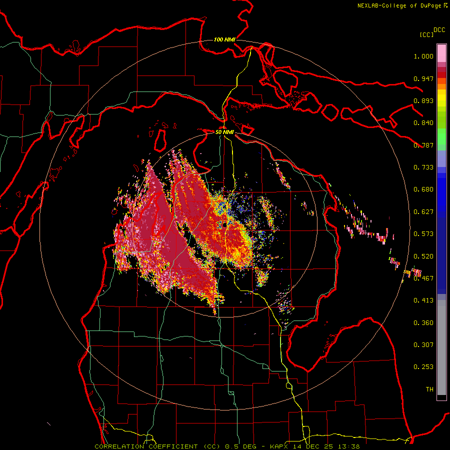Click the 0.520 scale value
Image resolution: width=450 pixels, height=450 pixels.
point(423,256)
